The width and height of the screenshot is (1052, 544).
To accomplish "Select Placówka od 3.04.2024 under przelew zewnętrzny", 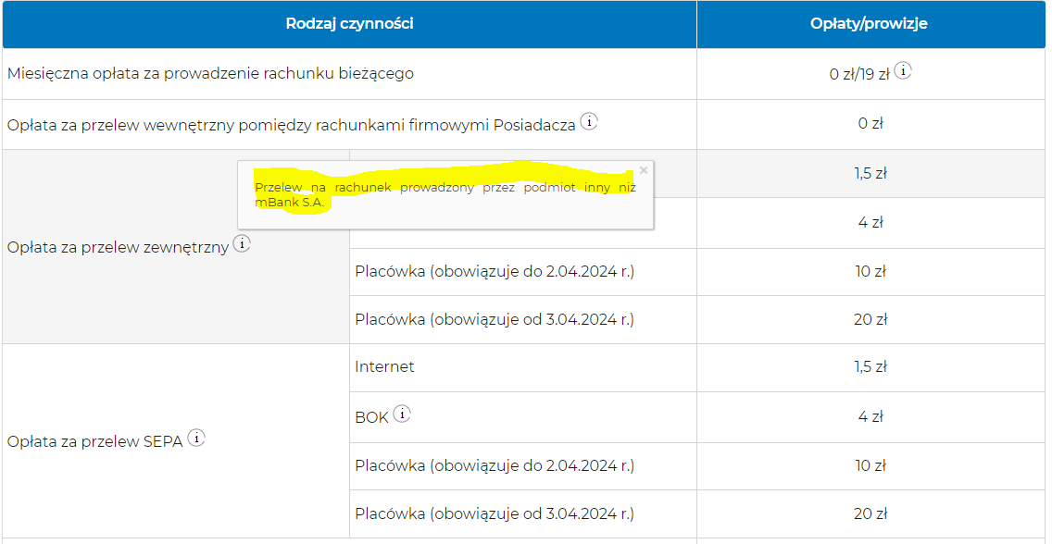I will (x=495, y=319).
